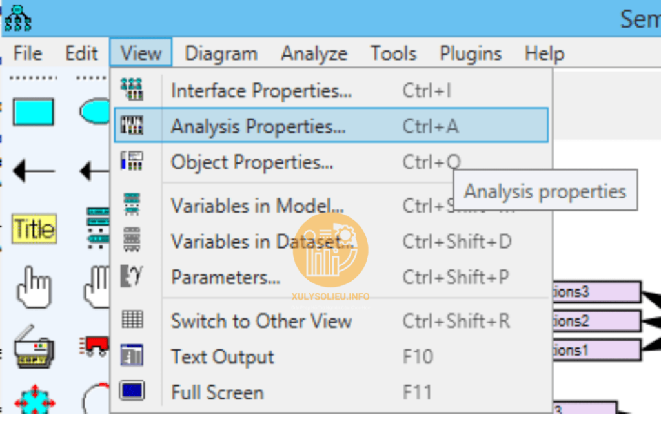Image resolution: width=661 pixels, height=442 pixels.
Task: Select Variables in Dataset entry
Action: tap(262, 242)
